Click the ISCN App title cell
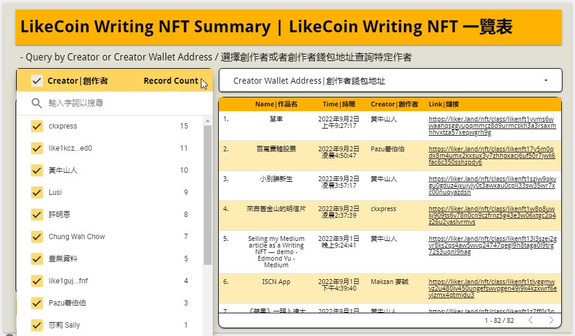Screen dimensions: 575x336 pos(276,282)
